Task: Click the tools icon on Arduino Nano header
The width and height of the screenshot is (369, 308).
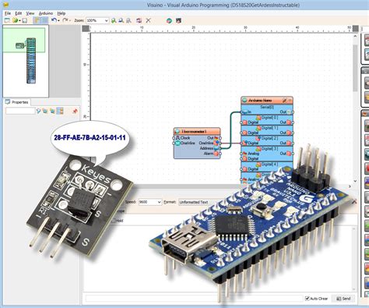Action: tap(285, 100)
